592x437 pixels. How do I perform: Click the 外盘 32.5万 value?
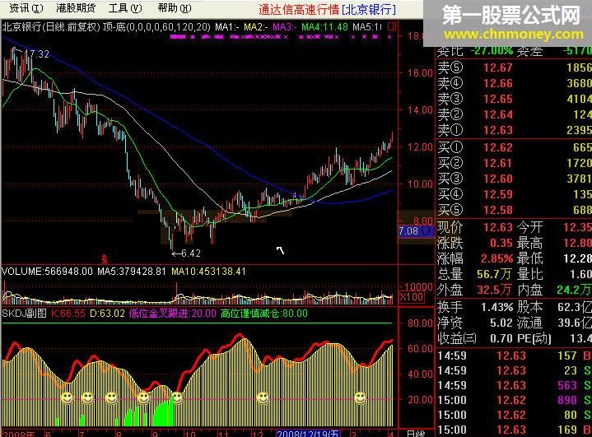pyautogui.click(x=494, y=290)
